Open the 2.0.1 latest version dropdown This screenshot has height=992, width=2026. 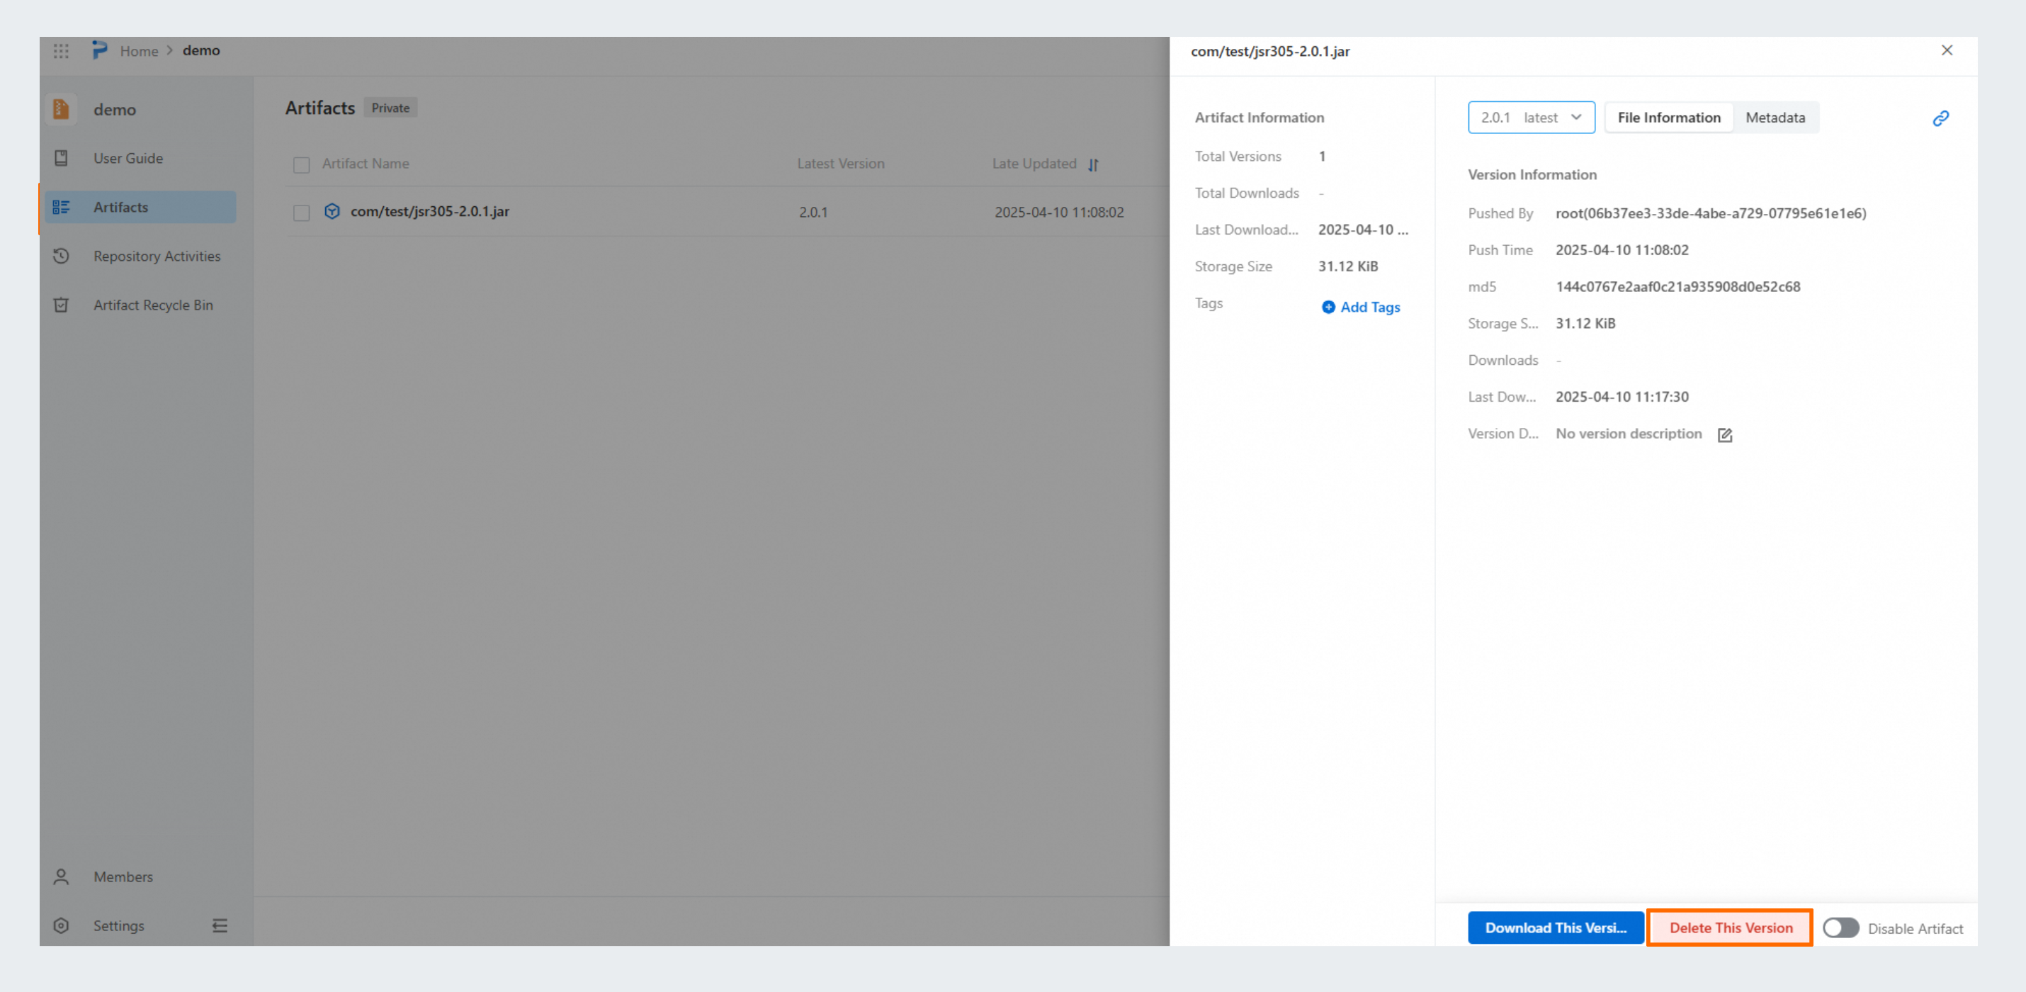coord(1531,117)
